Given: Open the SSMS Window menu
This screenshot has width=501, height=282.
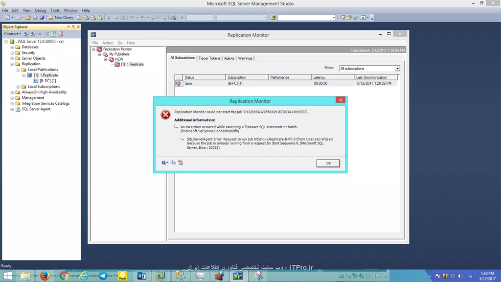Looking at the screenshot, I should tap(70, 10).
